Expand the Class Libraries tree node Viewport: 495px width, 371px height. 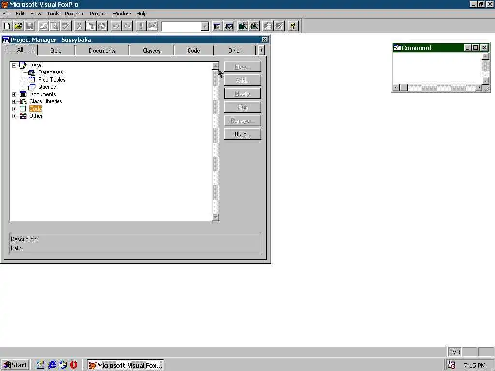(x=14, y=101)
